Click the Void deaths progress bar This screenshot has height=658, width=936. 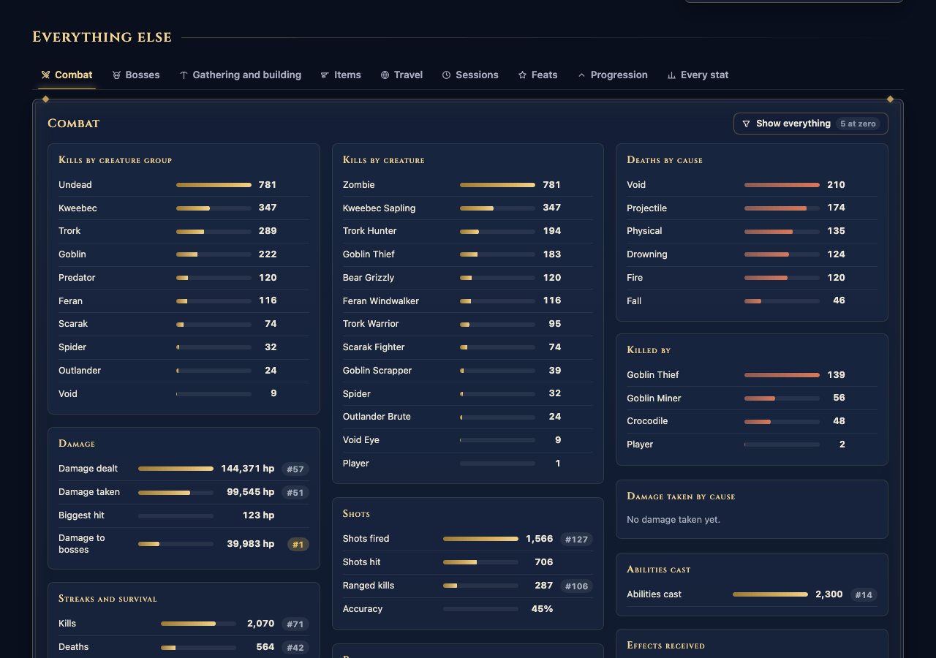tap(782, 185)
